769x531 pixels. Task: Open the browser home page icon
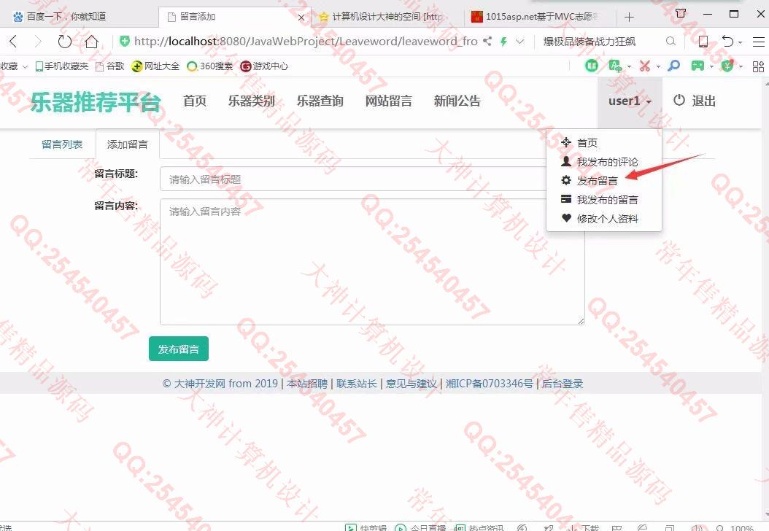coord(91,41)
